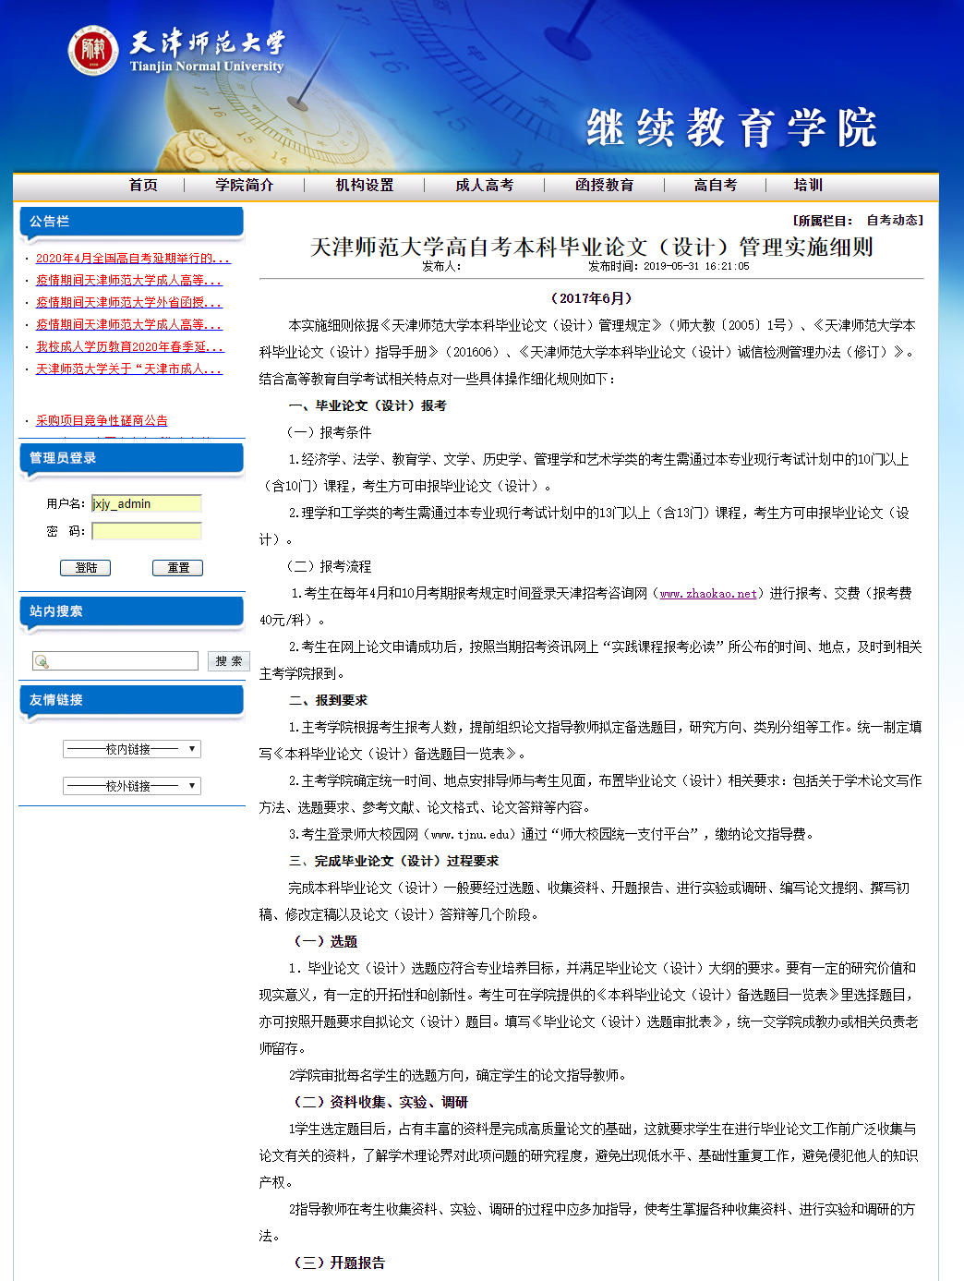Click the magnifier icon in search box

pyautogui.click(x=43, y=660)
